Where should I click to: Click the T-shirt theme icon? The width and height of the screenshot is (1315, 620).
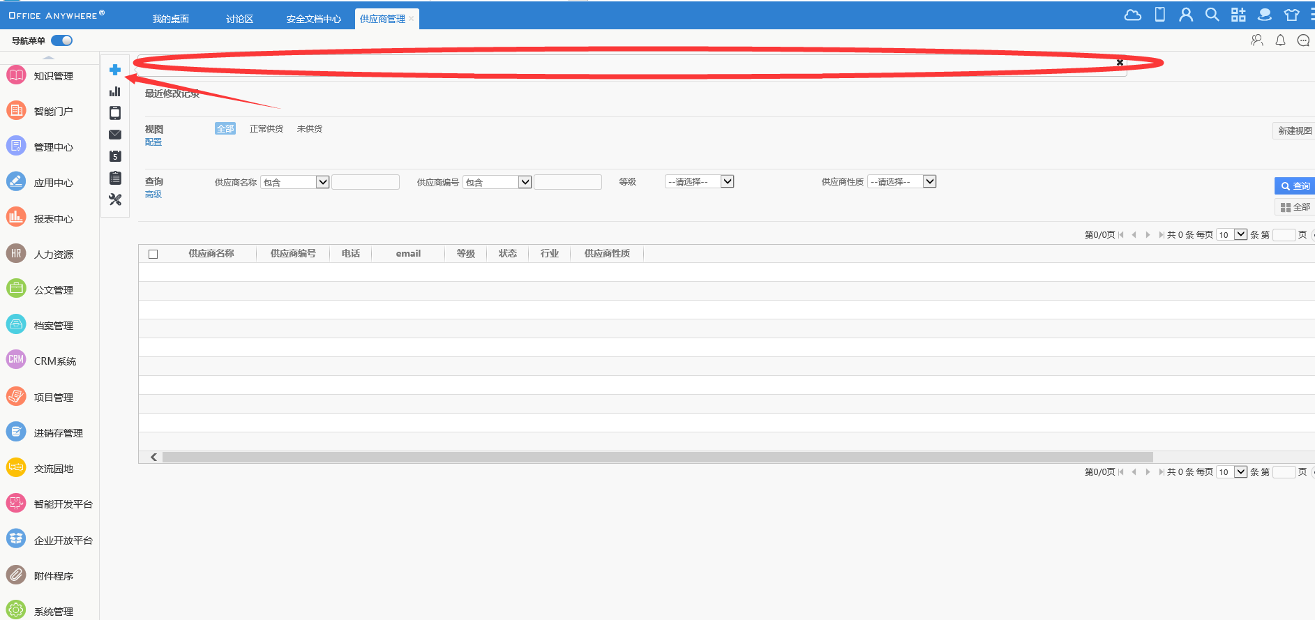(1291, 15)
